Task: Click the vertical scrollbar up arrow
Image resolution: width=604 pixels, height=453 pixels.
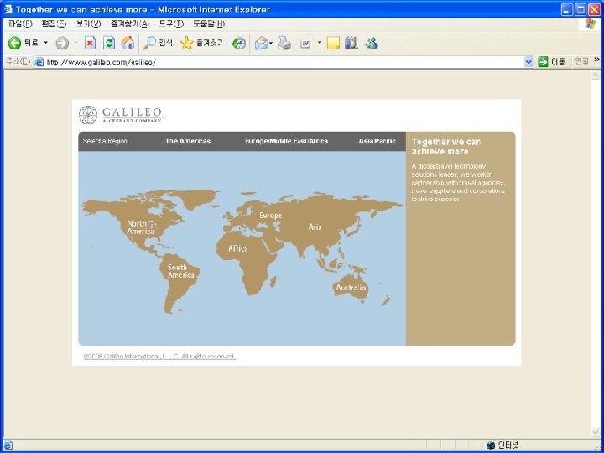Action: (x=596, y=75)
